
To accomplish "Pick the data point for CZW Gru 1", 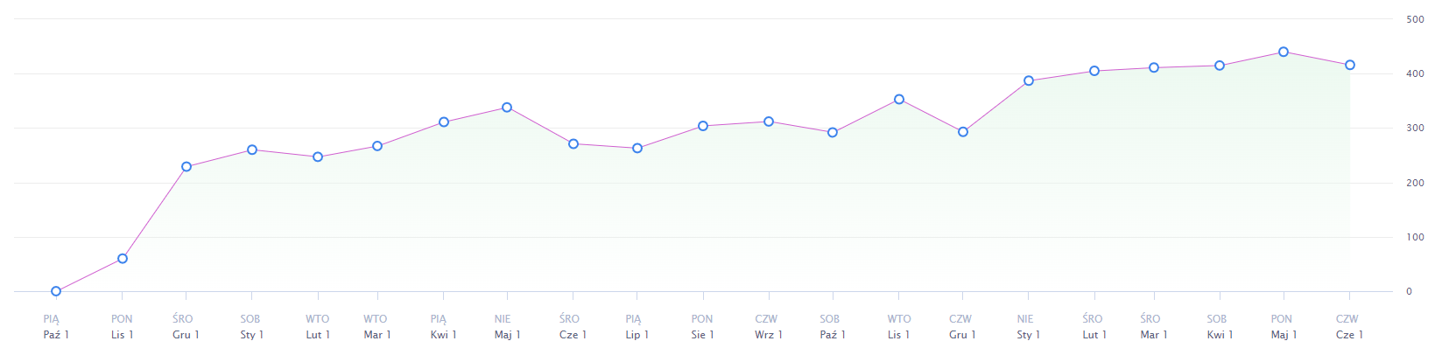I will [x=963, y=132].
